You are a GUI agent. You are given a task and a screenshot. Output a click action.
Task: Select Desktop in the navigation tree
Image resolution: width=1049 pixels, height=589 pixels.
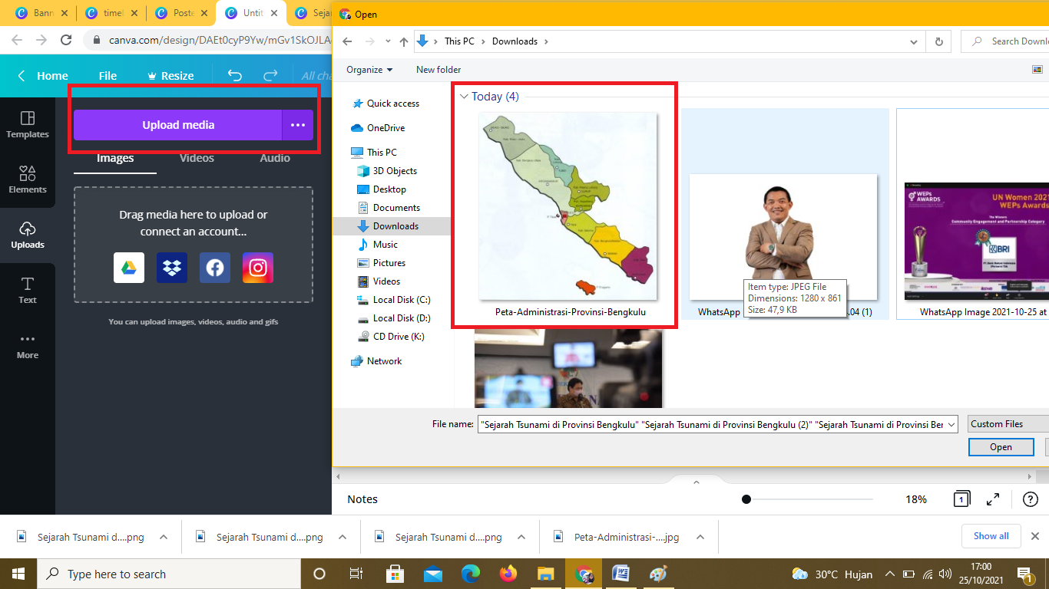click(389, 189)
